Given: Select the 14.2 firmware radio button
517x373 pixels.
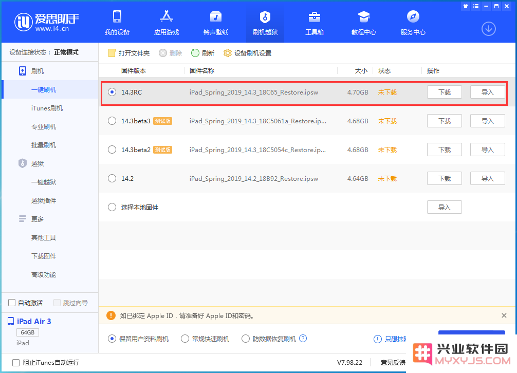Looking at the screenshot, I should click(112, 178).
